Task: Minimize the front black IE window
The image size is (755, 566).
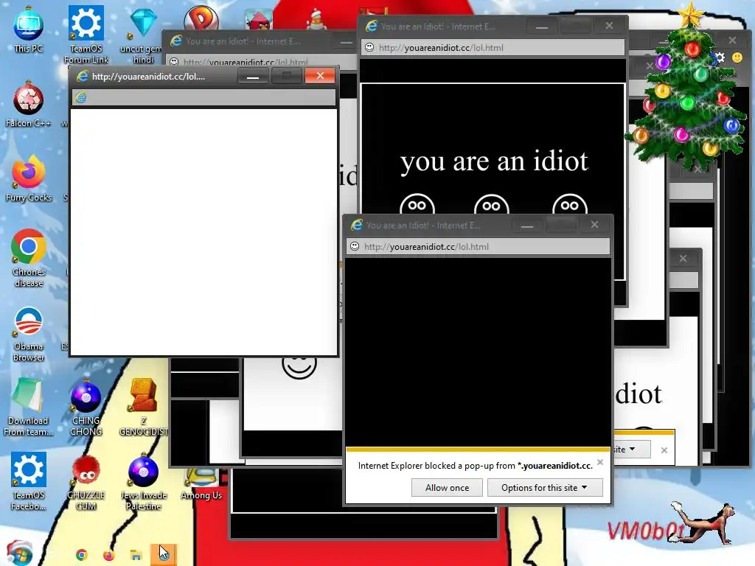Action: 527,225
